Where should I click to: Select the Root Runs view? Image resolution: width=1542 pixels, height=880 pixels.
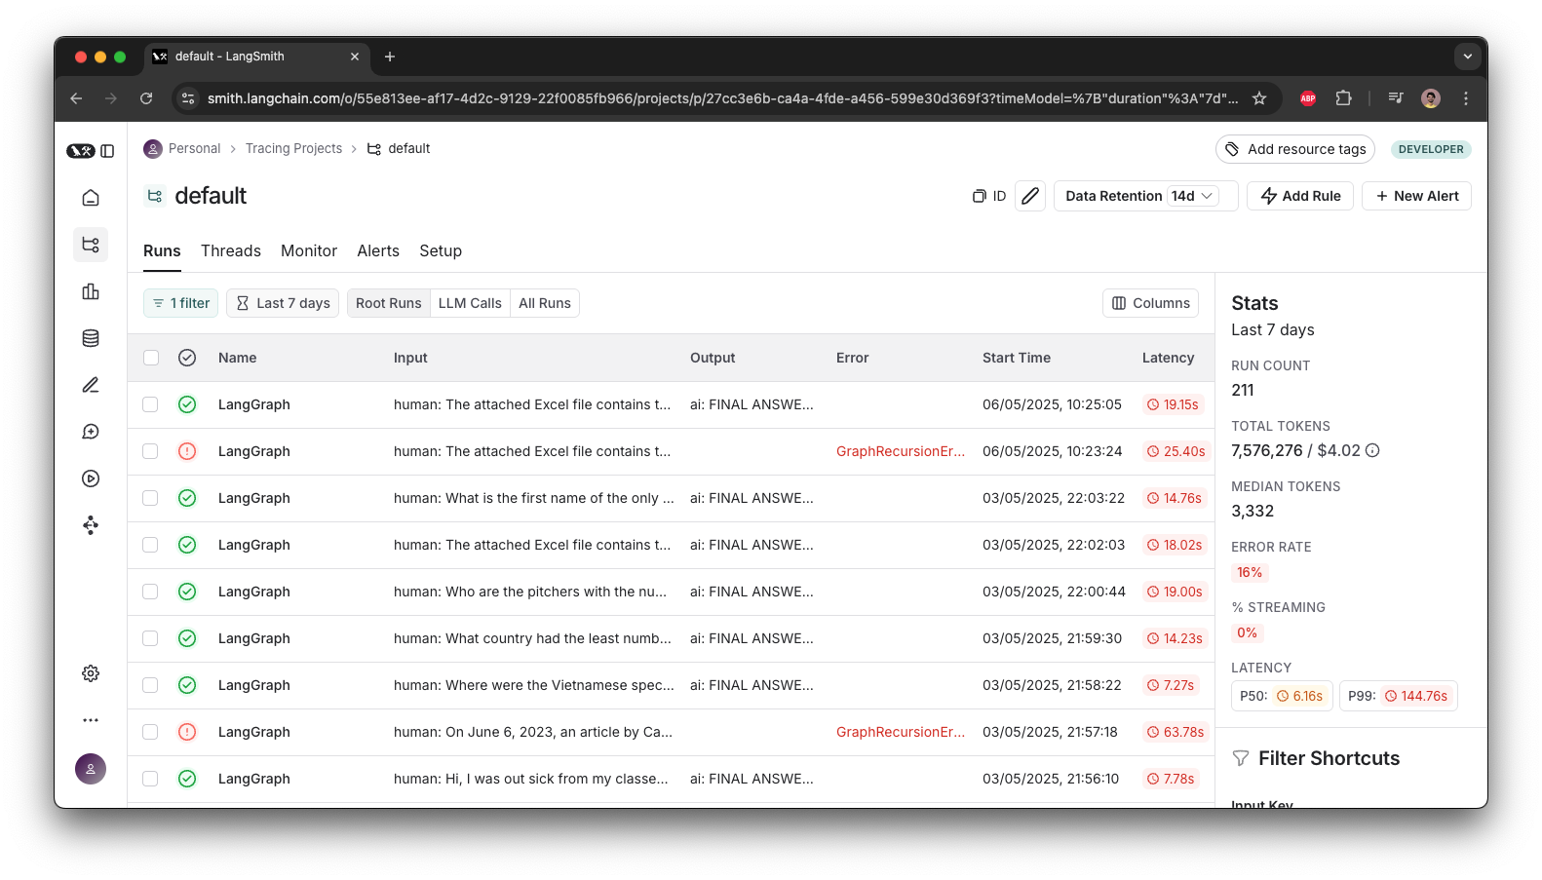389,303
